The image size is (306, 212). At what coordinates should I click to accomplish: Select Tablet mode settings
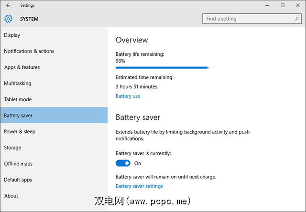point(18,99)
